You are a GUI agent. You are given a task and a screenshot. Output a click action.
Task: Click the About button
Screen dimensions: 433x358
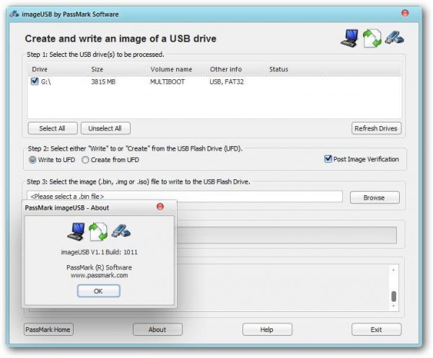tap(157, 329)
